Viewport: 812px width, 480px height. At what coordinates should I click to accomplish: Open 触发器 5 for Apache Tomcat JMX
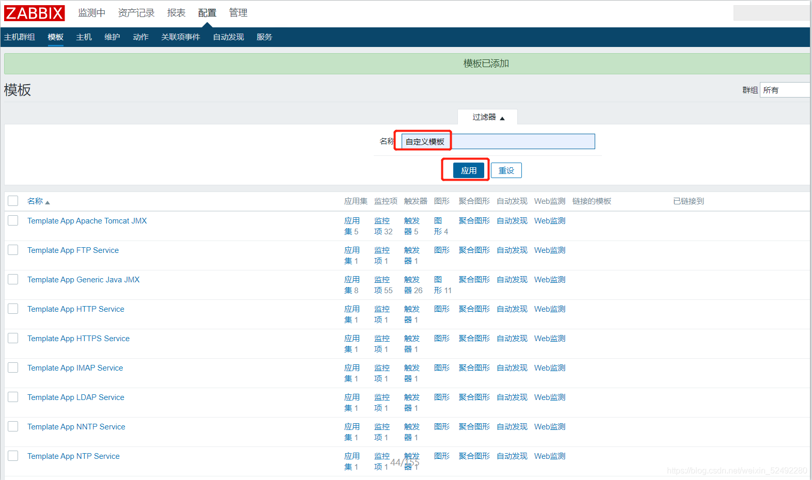[412, 226]
